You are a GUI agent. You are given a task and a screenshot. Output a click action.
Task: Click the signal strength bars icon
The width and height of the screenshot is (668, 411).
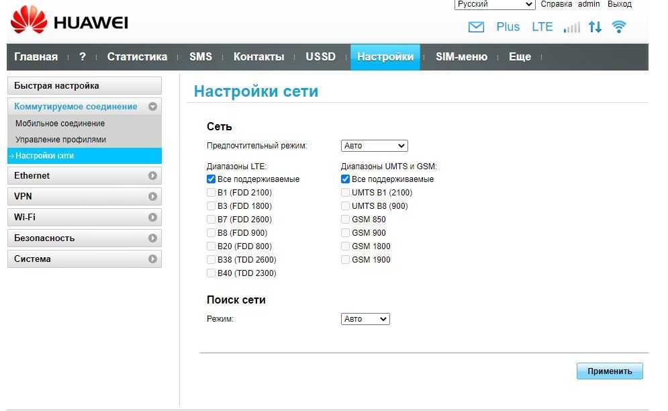pyautogui.click(x=571, y=28)
